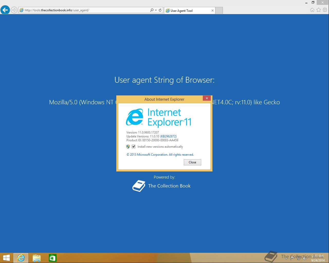
Task: Open Action Center flag icon
Action: pyautogui.click(x=293, y=258)
